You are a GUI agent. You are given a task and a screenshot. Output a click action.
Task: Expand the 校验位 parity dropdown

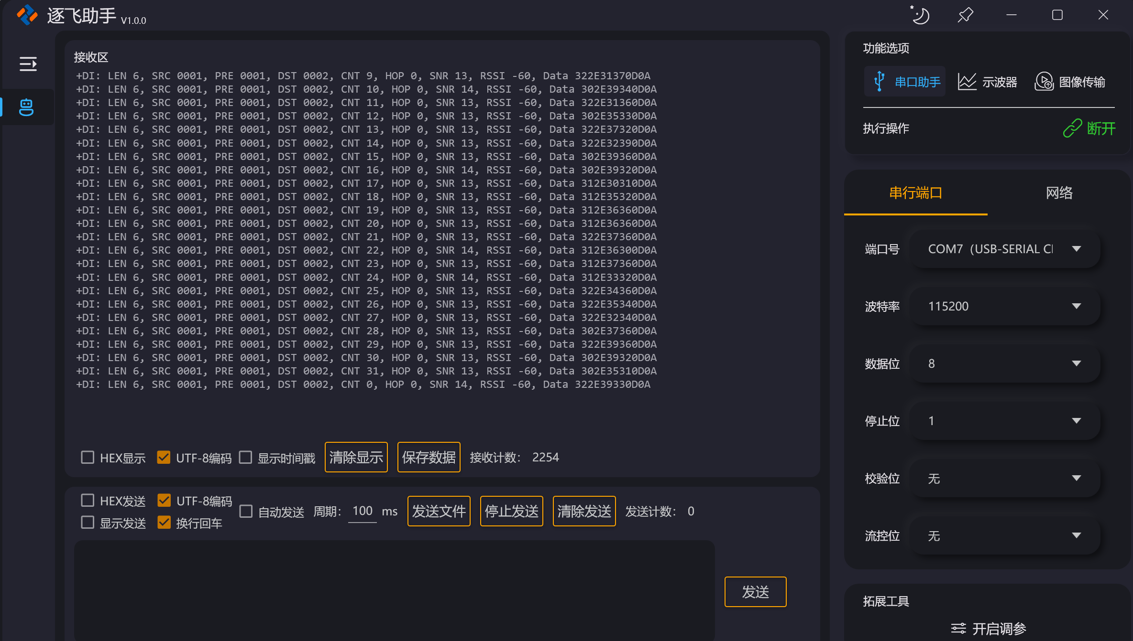[x=1004, y=478]
